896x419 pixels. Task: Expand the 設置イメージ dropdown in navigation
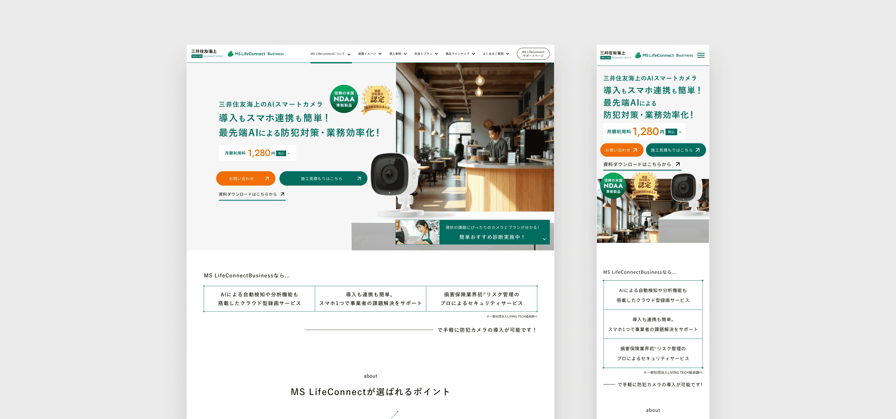pyautogui.click(x=370, y=54)
